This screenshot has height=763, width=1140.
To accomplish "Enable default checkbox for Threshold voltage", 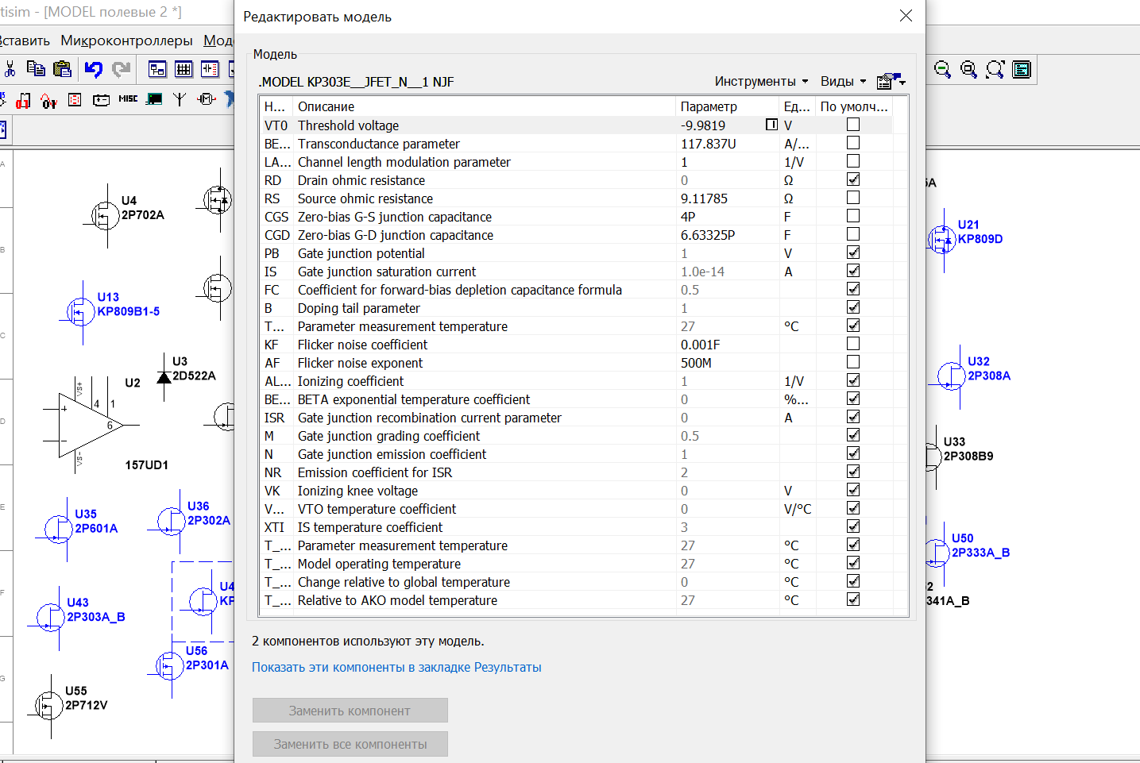I will [853, 125].
